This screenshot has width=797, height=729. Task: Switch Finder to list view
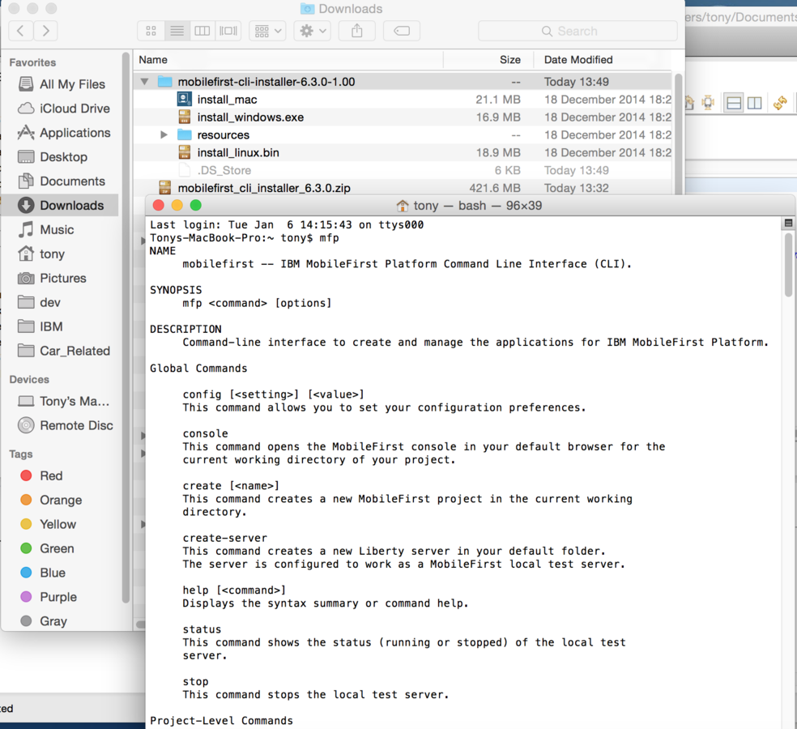[177, 31]
